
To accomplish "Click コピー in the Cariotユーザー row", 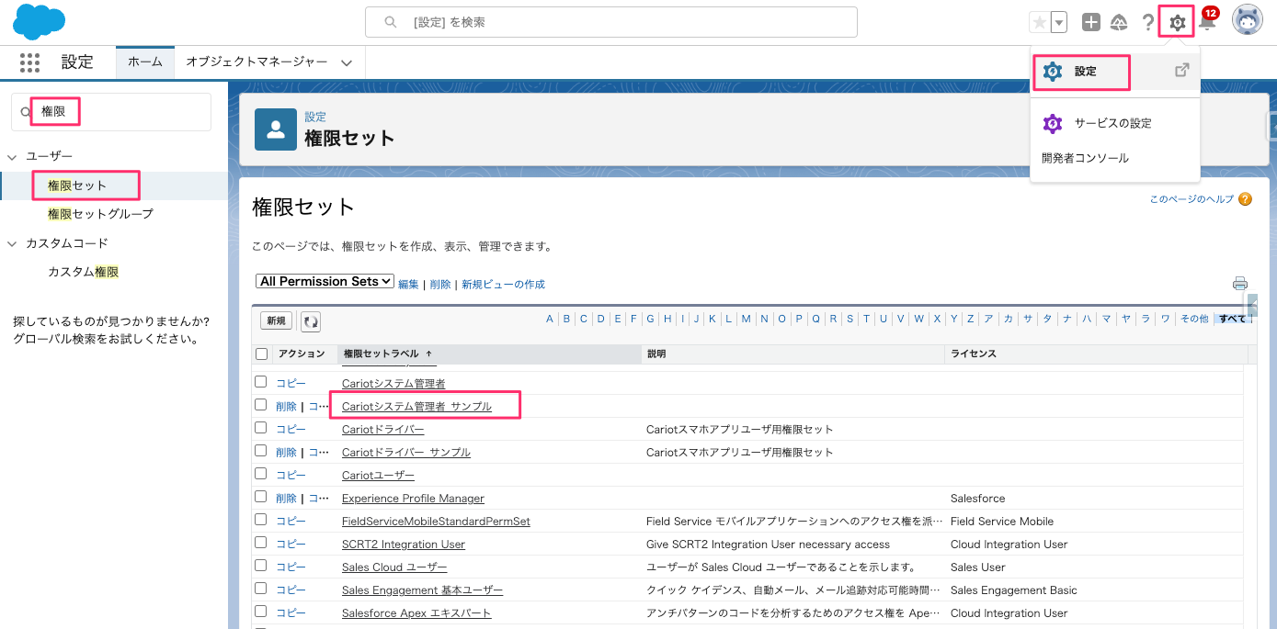I will 291,475.
